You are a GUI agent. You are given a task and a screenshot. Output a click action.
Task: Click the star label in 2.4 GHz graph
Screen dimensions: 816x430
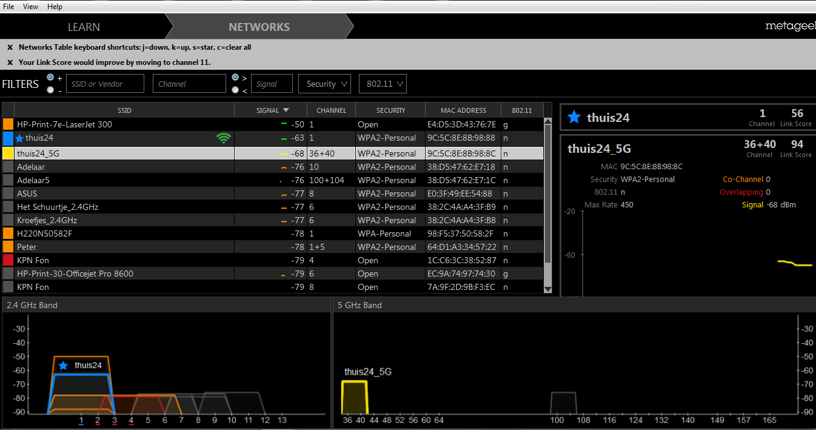click(62, 365)
